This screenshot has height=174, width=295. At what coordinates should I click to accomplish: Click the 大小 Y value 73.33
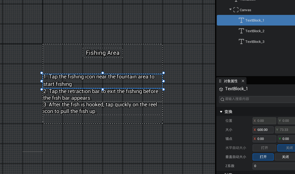pos(285,130)
